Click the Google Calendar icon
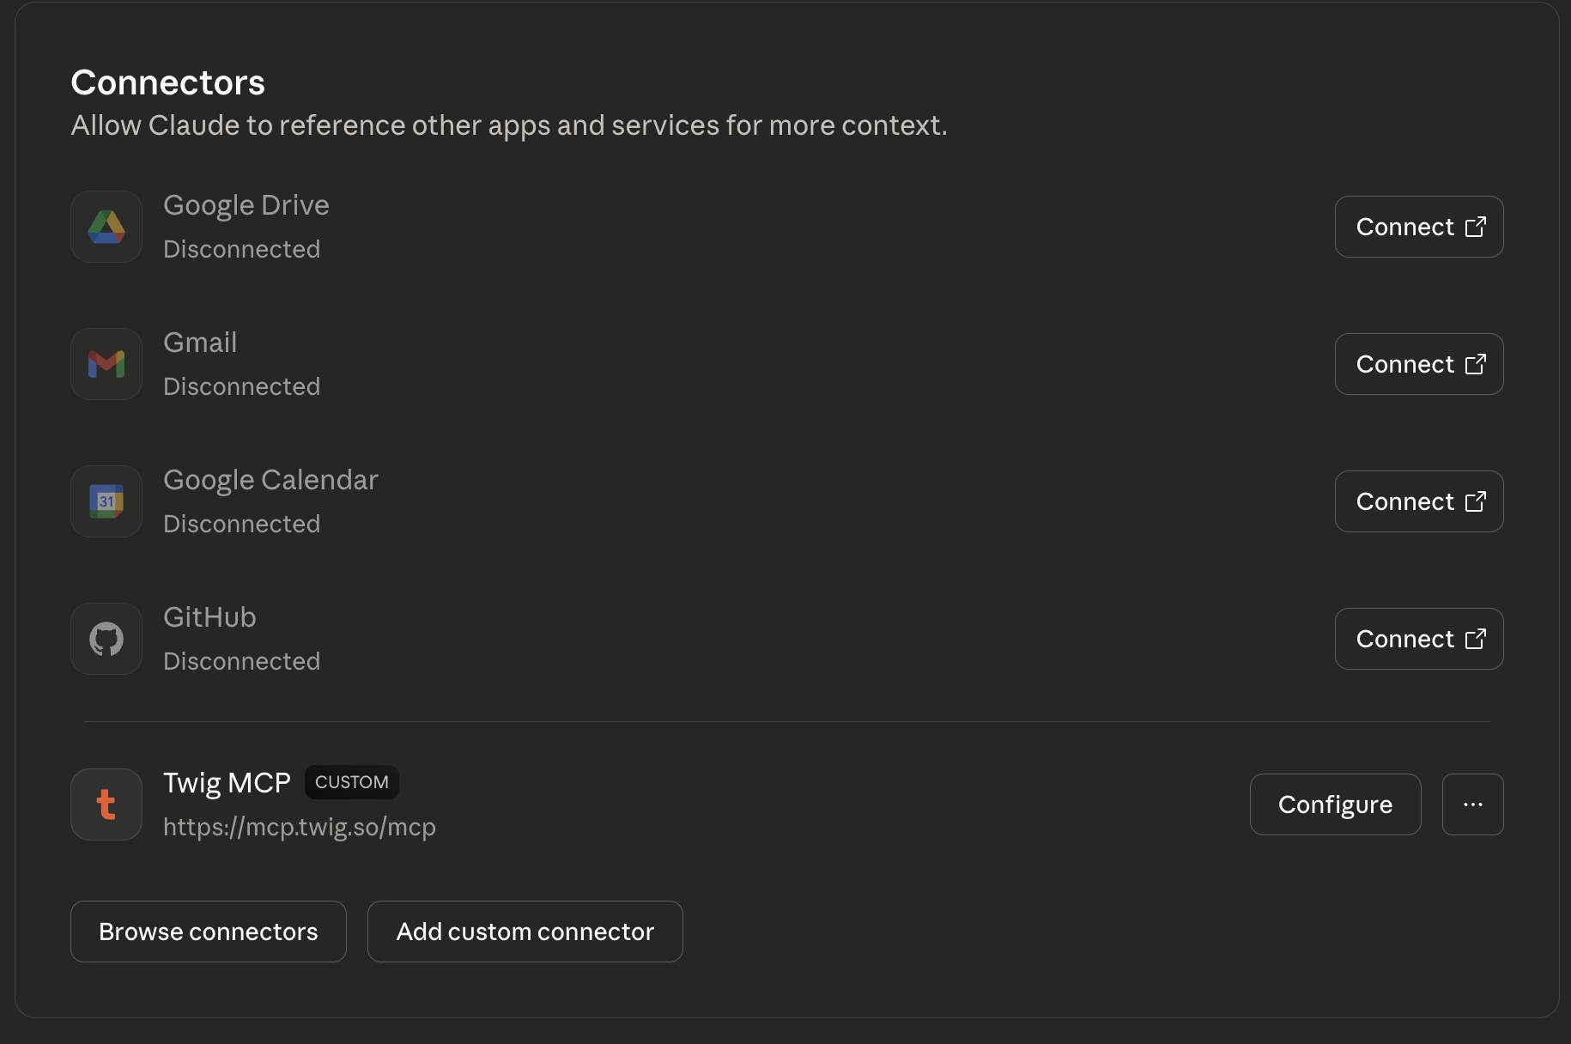The height and width of the screenshot is (1044, 1571). tap(106, 501)
